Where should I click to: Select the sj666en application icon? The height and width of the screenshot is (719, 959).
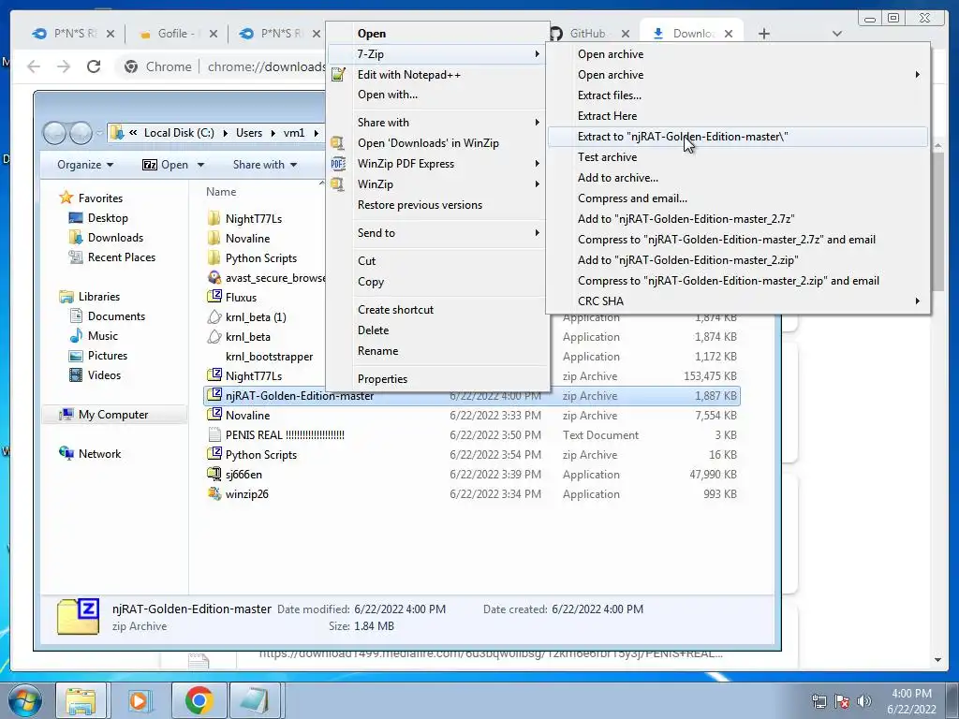[214, 474]
